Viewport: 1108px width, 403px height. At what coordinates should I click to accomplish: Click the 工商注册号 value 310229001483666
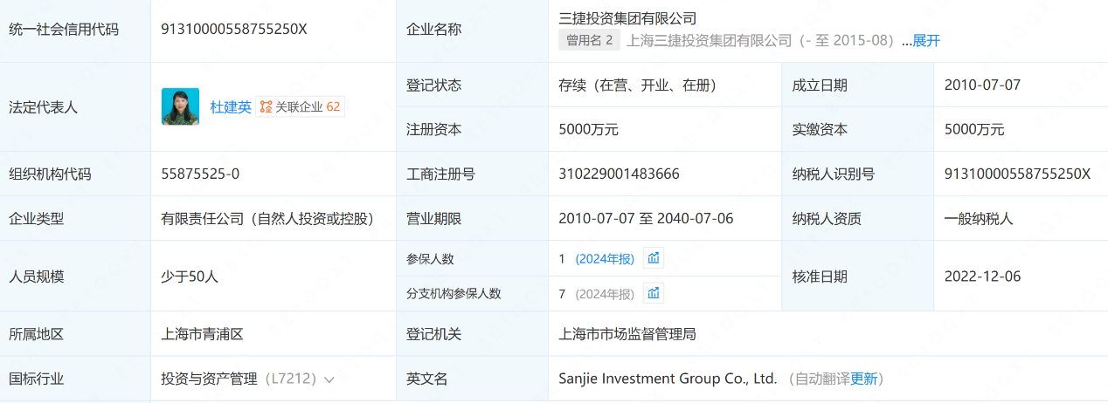click(x=619, y=174)
